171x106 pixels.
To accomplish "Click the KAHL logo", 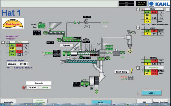I will click(x=159, y=4).
